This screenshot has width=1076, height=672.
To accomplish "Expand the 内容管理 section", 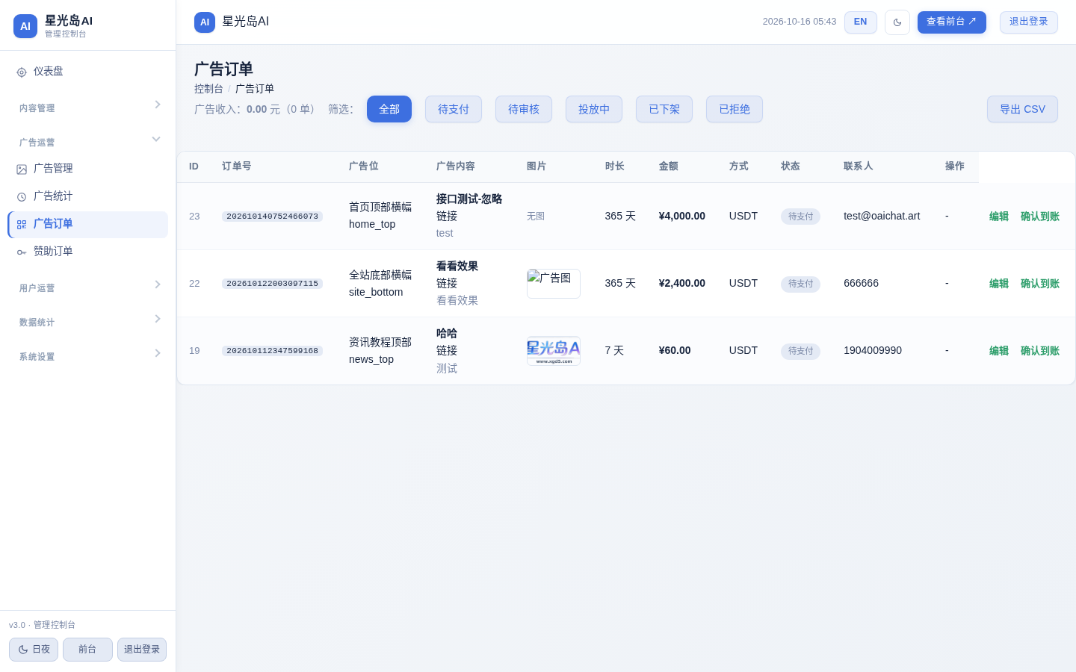I will coord(87,108).
